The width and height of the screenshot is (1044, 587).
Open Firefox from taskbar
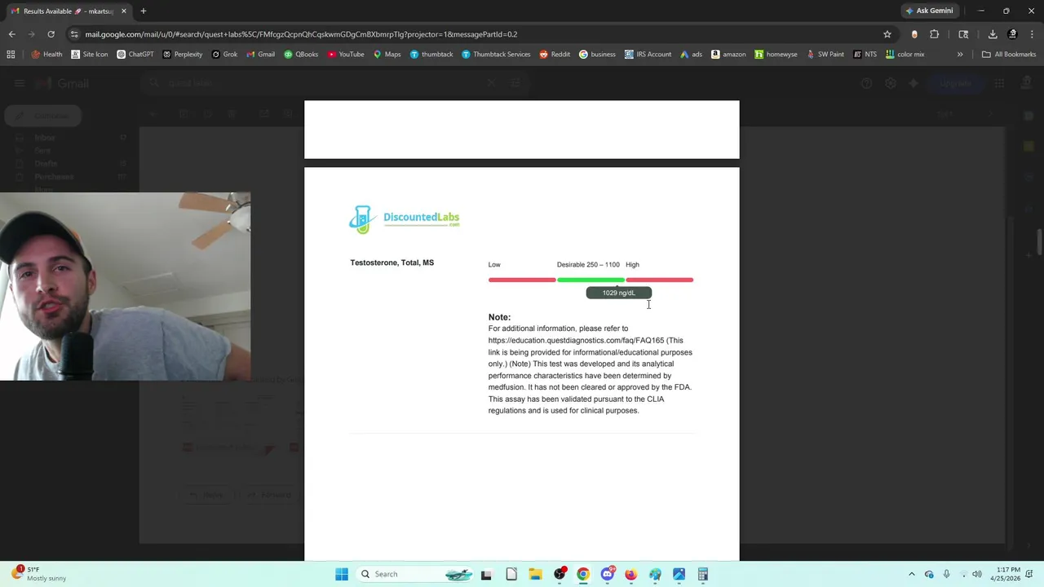pyautogui.click(x=630, y=574)
